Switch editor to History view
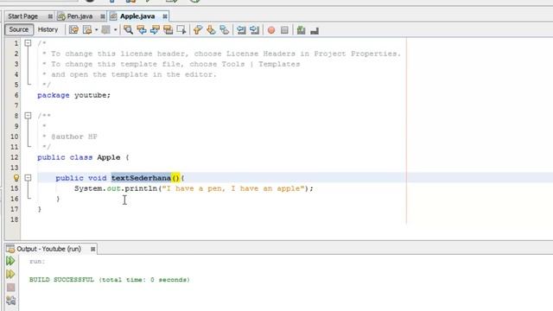 48,29
